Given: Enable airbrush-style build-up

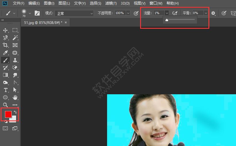Looking at the screenshot, I should point(175,13).
